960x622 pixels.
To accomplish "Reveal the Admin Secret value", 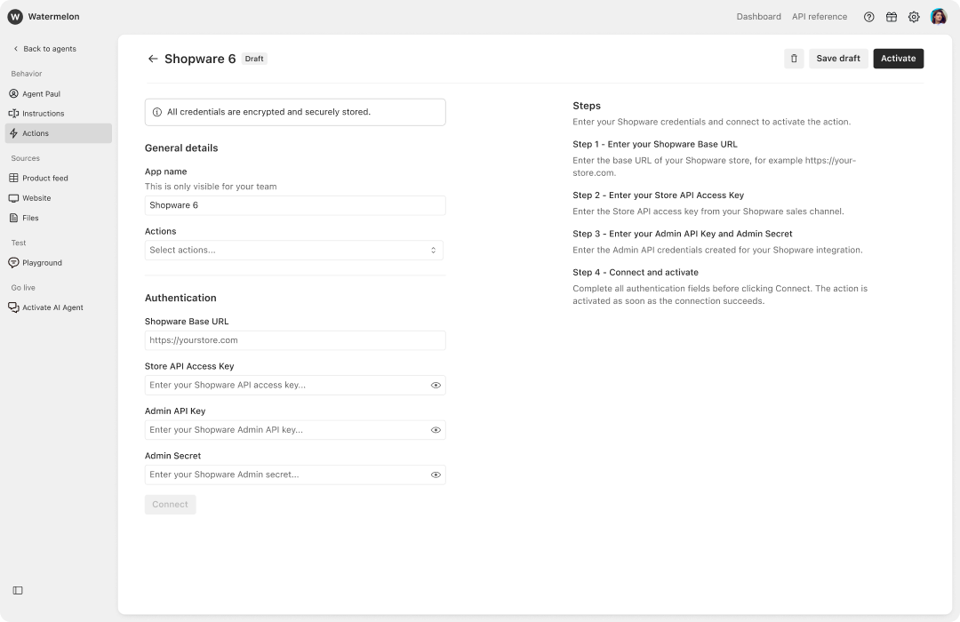I will pyautogui.click(x=436, y=474).
